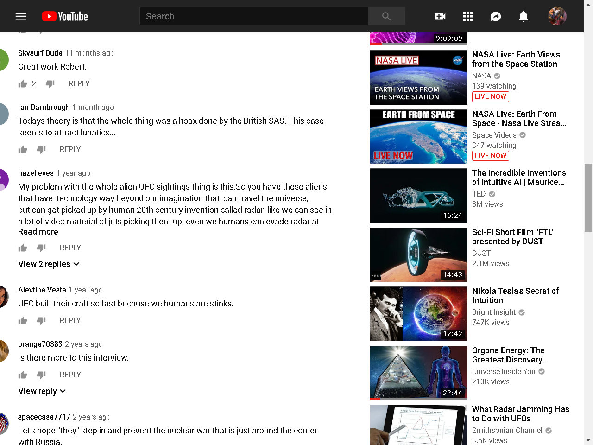593x445 pixels.
Task: Open the Sci-Fi Short Film FTL title
Action: (513, 237)
